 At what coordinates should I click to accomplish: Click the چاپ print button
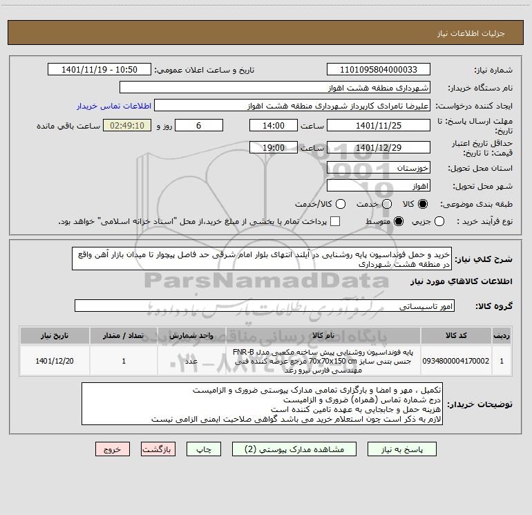pyautogui.click(x=204, y=449)
